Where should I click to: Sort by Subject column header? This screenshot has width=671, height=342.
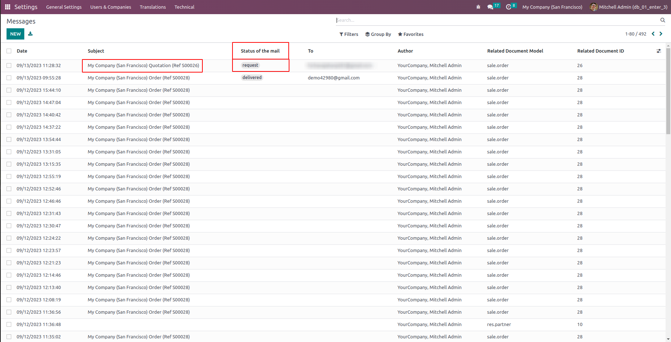[x=96, y=51]
